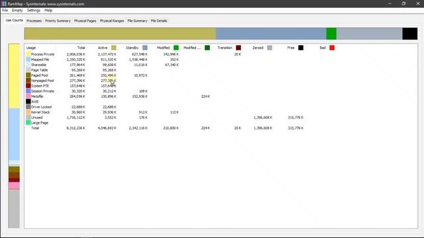
Task: Click the Modified column green swatch
Action: [176, 48]
